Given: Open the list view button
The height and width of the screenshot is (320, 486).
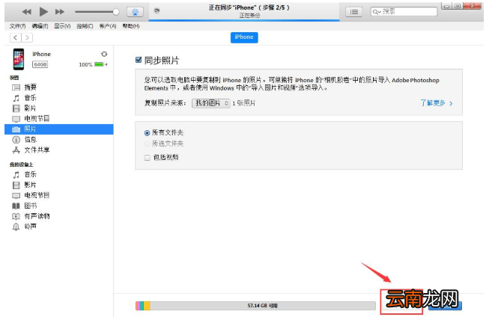Looking at the screenshot, I should click(353, 12).
